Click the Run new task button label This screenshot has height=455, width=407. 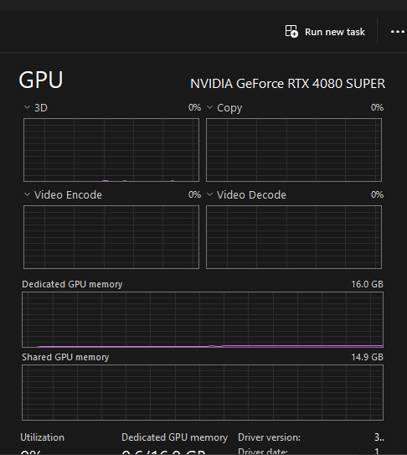tap(335, 32)
